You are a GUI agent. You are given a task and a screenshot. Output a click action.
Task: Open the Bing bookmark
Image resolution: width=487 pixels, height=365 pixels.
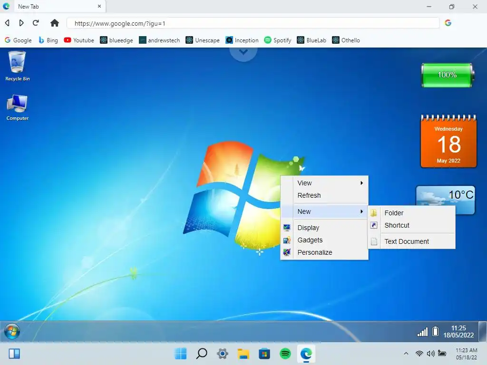(48, 40)
